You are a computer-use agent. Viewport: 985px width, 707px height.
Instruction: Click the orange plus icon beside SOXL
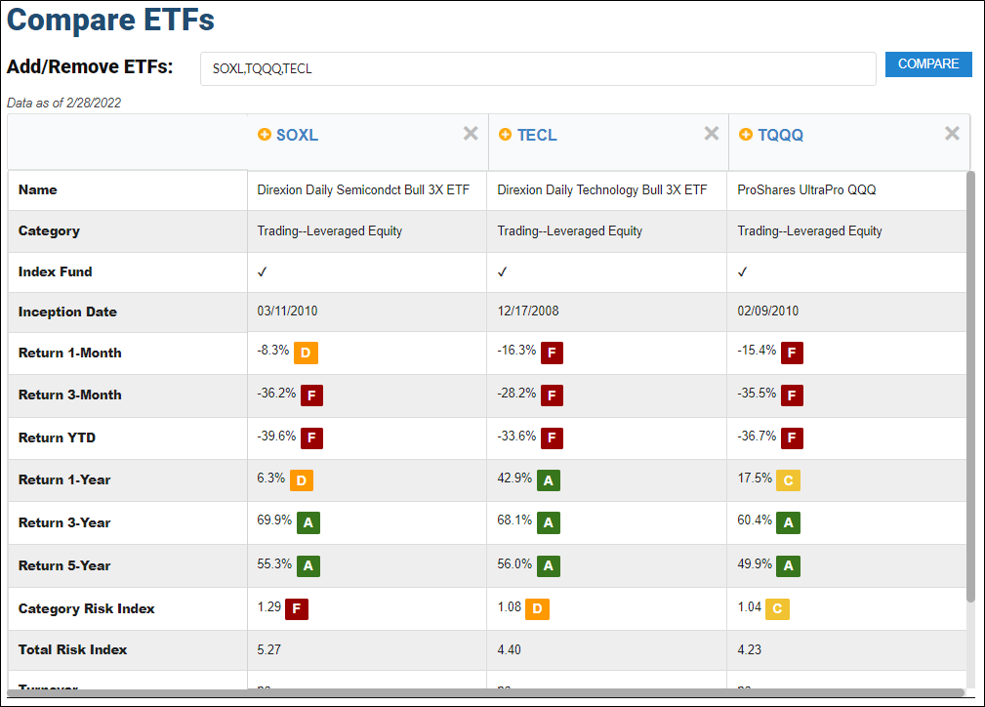265,135
